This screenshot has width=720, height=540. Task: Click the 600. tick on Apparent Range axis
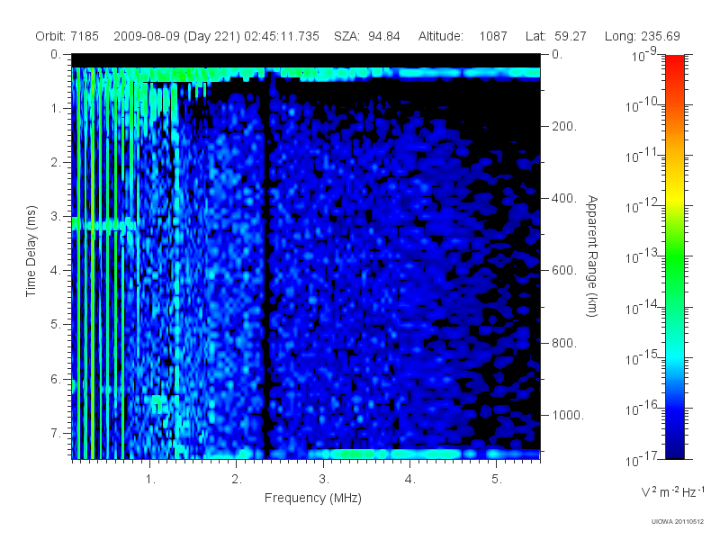tap(564, 270)
